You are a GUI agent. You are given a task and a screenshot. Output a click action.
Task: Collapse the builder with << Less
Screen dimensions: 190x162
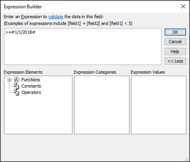coord(175,61)
